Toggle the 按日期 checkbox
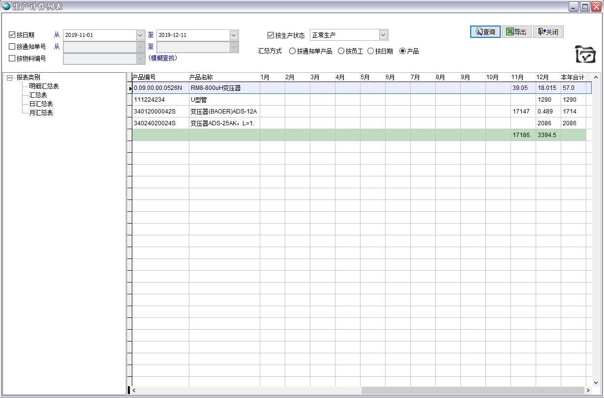Image resolution: width=604 pixels, height=398 pixels. [12, 35]
